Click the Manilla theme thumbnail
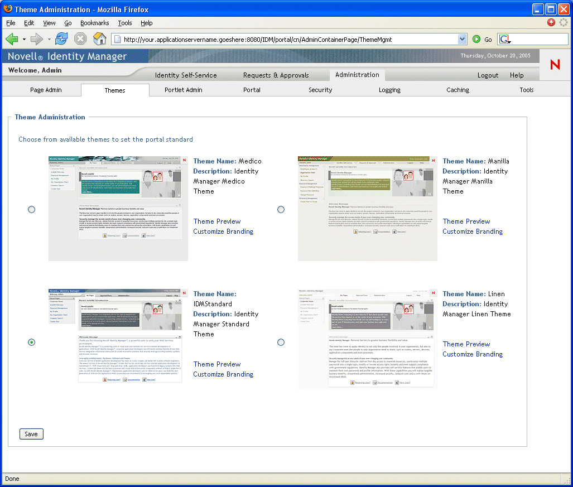 tap(367, 209)
